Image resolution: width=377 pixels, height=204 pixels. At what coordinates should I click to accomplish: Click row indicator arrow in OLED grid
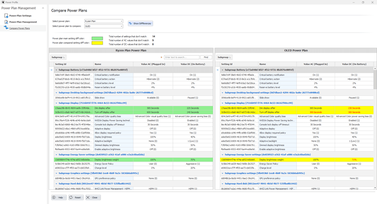click(218, 70)
